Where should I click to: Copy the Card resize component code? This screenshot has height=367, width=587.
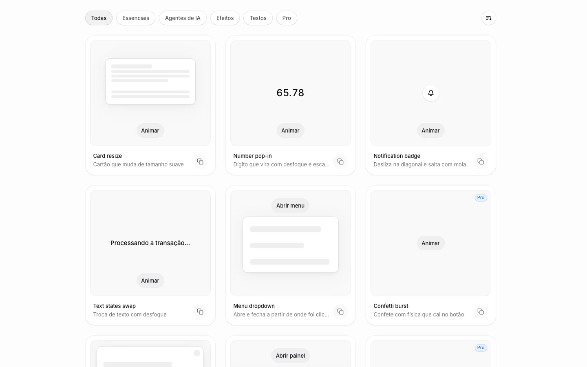(x=200, y=161)
